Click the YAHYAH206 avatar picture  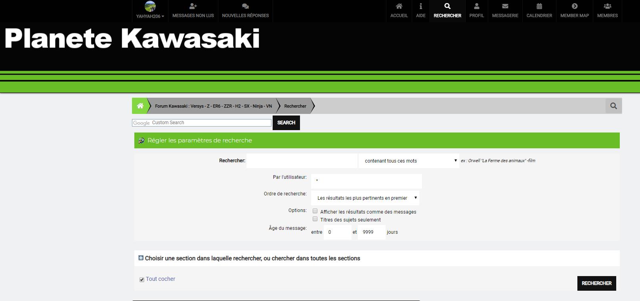[150, 6]
